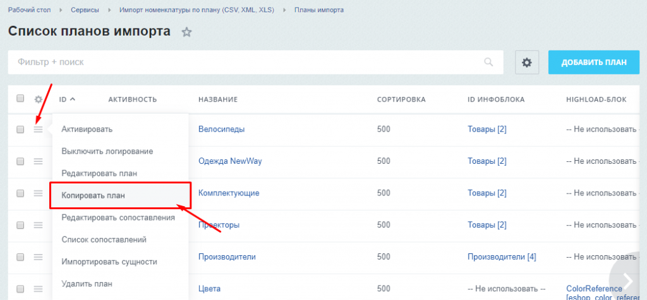The image size is (647, 300).
Task: Open table column settings gear in header
Action: pyautogui.click(x=39, y=99)
